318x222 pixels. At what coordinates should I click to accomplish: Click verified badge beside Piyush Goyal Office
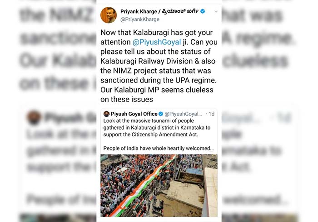click(161, 114)
